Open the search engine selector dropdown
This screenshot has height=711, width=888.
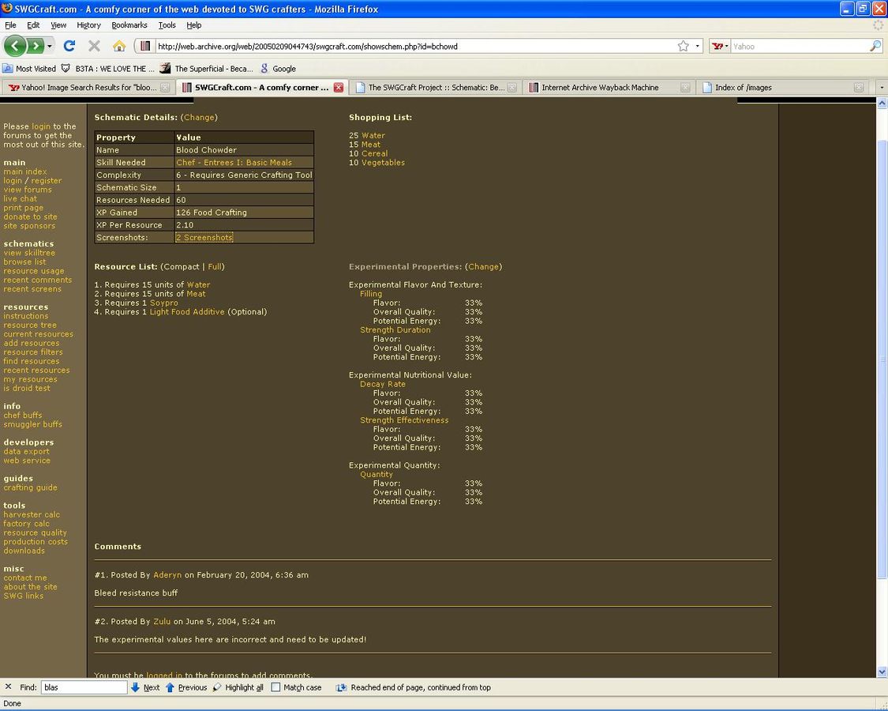tap(720, 46)
